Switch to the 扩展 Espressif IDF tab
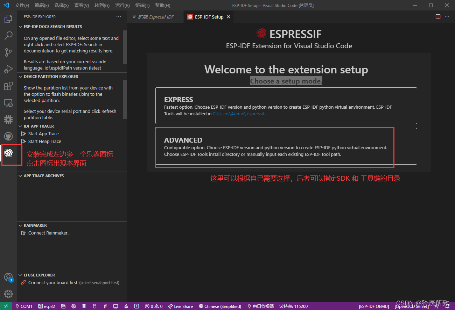This screenshot has height=310, width=455. tap(155, 17)
